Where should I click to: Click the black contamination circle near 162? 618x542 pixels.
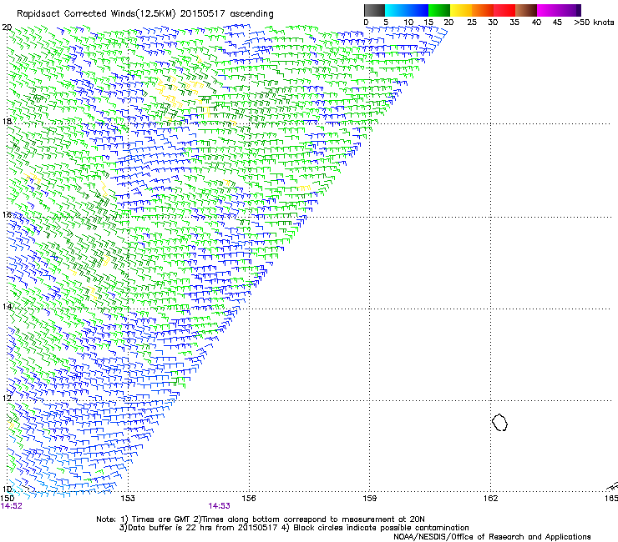tap(499, 422)
